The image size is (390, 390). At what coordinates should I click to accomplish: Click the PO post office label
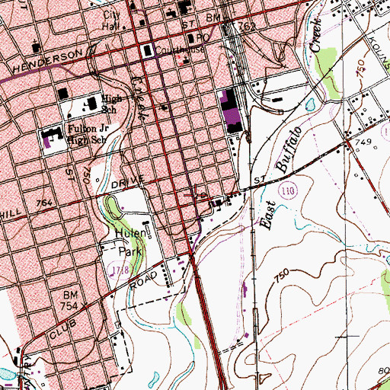(203, 38)
